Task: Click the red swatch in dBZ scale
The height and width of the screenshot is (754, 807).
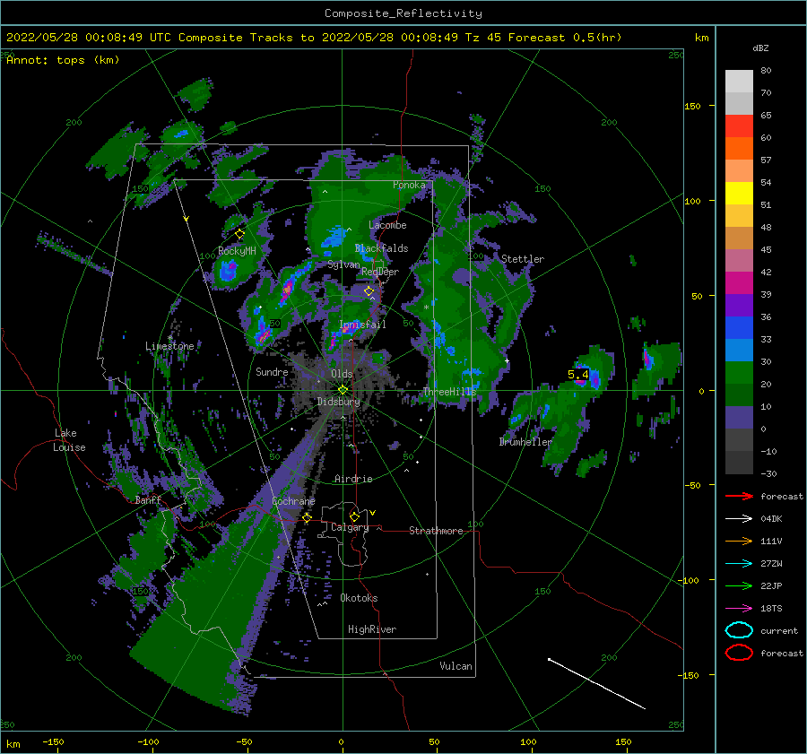Action: 739,126
